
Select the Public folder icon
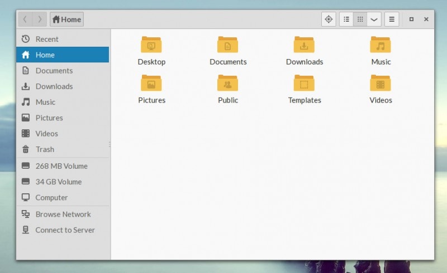point(227,83)
